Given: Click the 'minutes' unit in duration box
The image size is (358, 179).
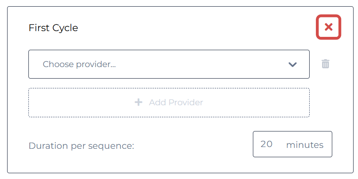Looking at the screenshot, I should pos(305,145).
